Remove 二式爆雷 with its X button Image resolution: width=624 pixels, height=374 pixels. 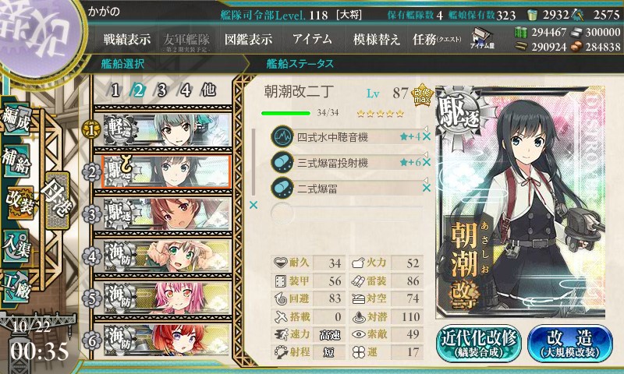[x=427, y=188]
